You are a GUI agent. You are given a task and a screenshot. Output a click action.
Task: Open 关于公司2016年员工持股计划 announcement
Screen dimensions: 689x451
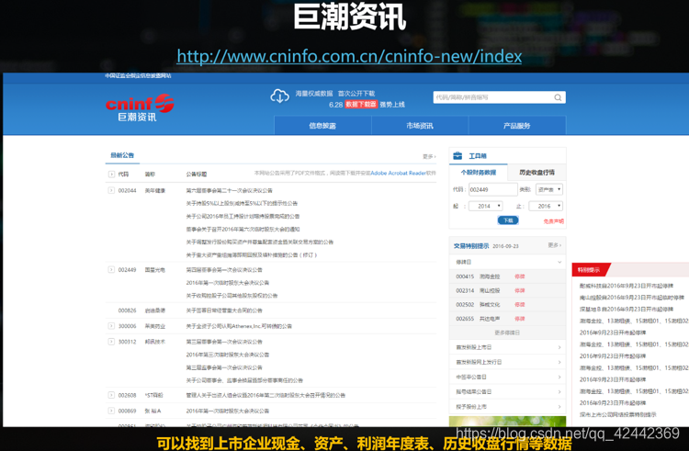tap(243, 216)
